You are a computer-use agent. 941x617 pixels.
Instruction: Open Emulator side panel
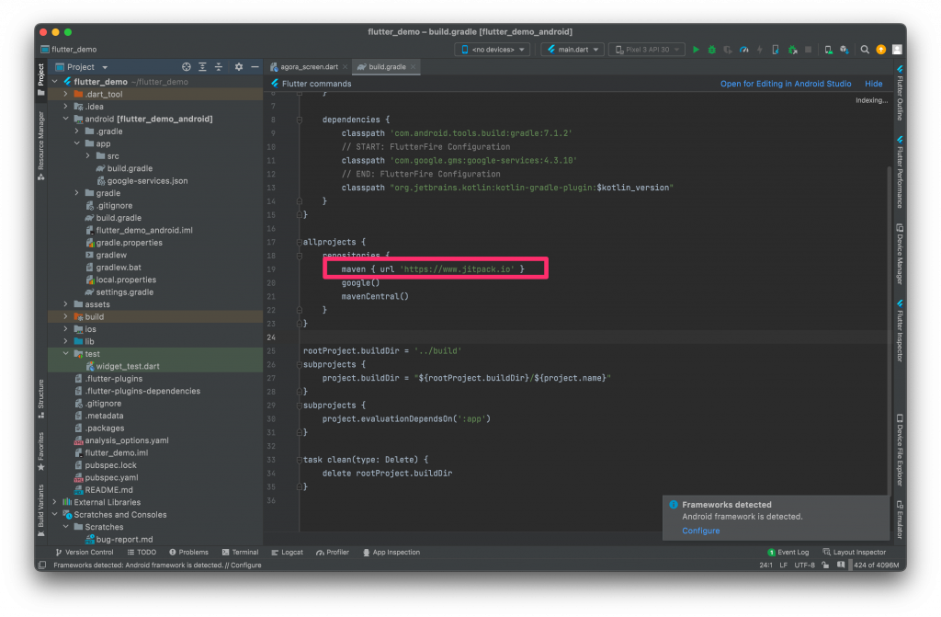(900, 520)
